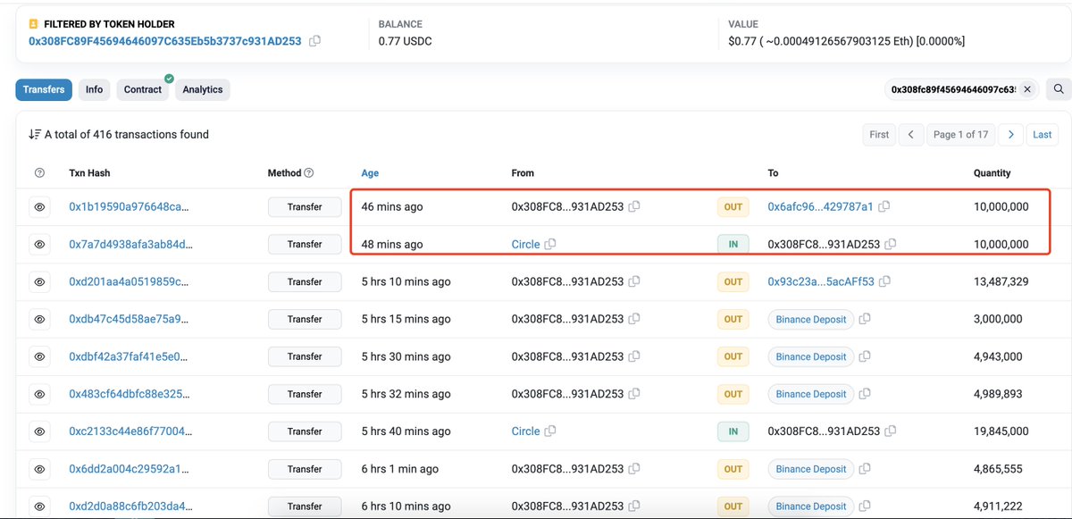Click the Method column help icon
The image size is (1072, 519).
(309, 173)
